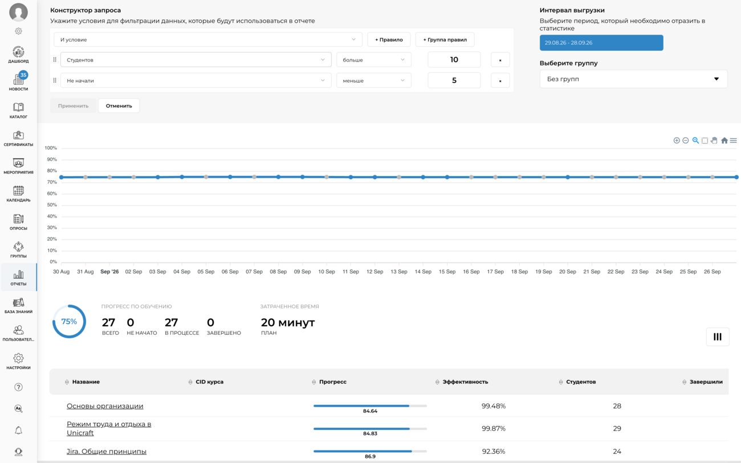Reset chart zoom with home icon

724,141
